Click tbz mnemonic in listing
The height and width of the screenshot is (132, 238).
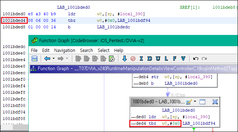(x=72, y=20)
